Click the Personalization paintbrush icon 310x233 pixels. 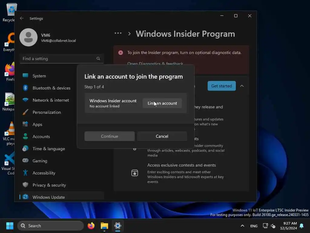[x=25, y=112]
